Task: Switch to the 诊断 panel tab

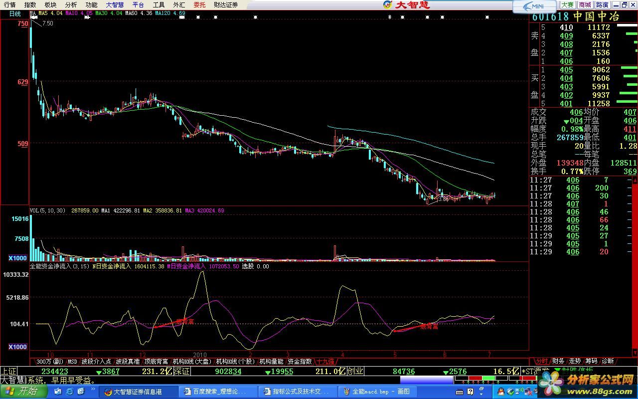Action: point(608,361)
